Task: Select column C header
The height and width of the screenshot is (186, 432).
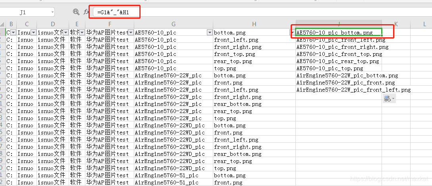Action: 27,24
